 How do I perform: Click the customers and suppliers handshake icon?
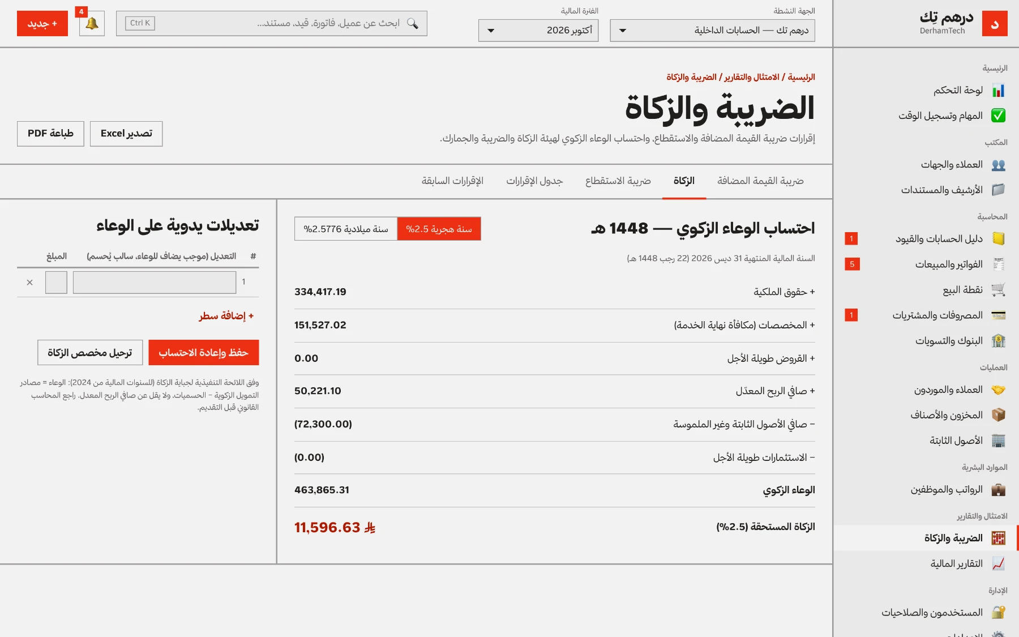[998, 390]
